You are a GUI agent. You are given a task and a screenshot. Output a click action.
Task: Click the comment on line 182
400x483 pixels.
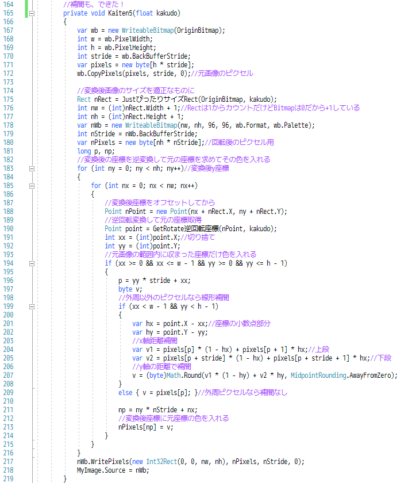click(174, 160)
